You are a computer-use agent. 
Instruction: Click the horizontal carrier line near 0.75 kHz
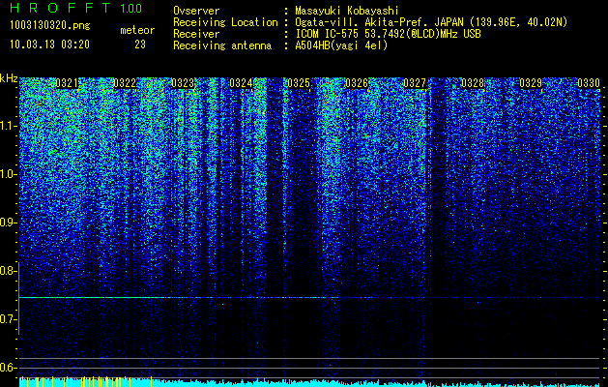(309, 297)
